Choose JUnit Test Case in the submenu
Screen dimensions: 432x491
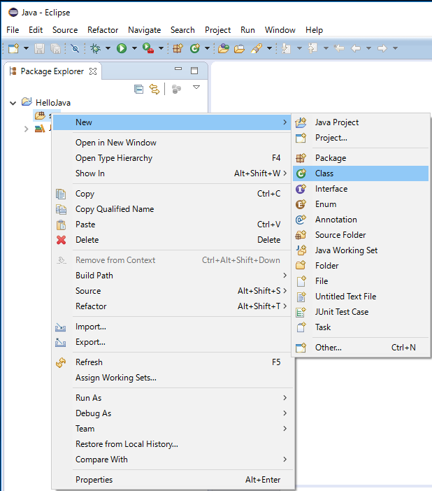[x=361, y=312]
